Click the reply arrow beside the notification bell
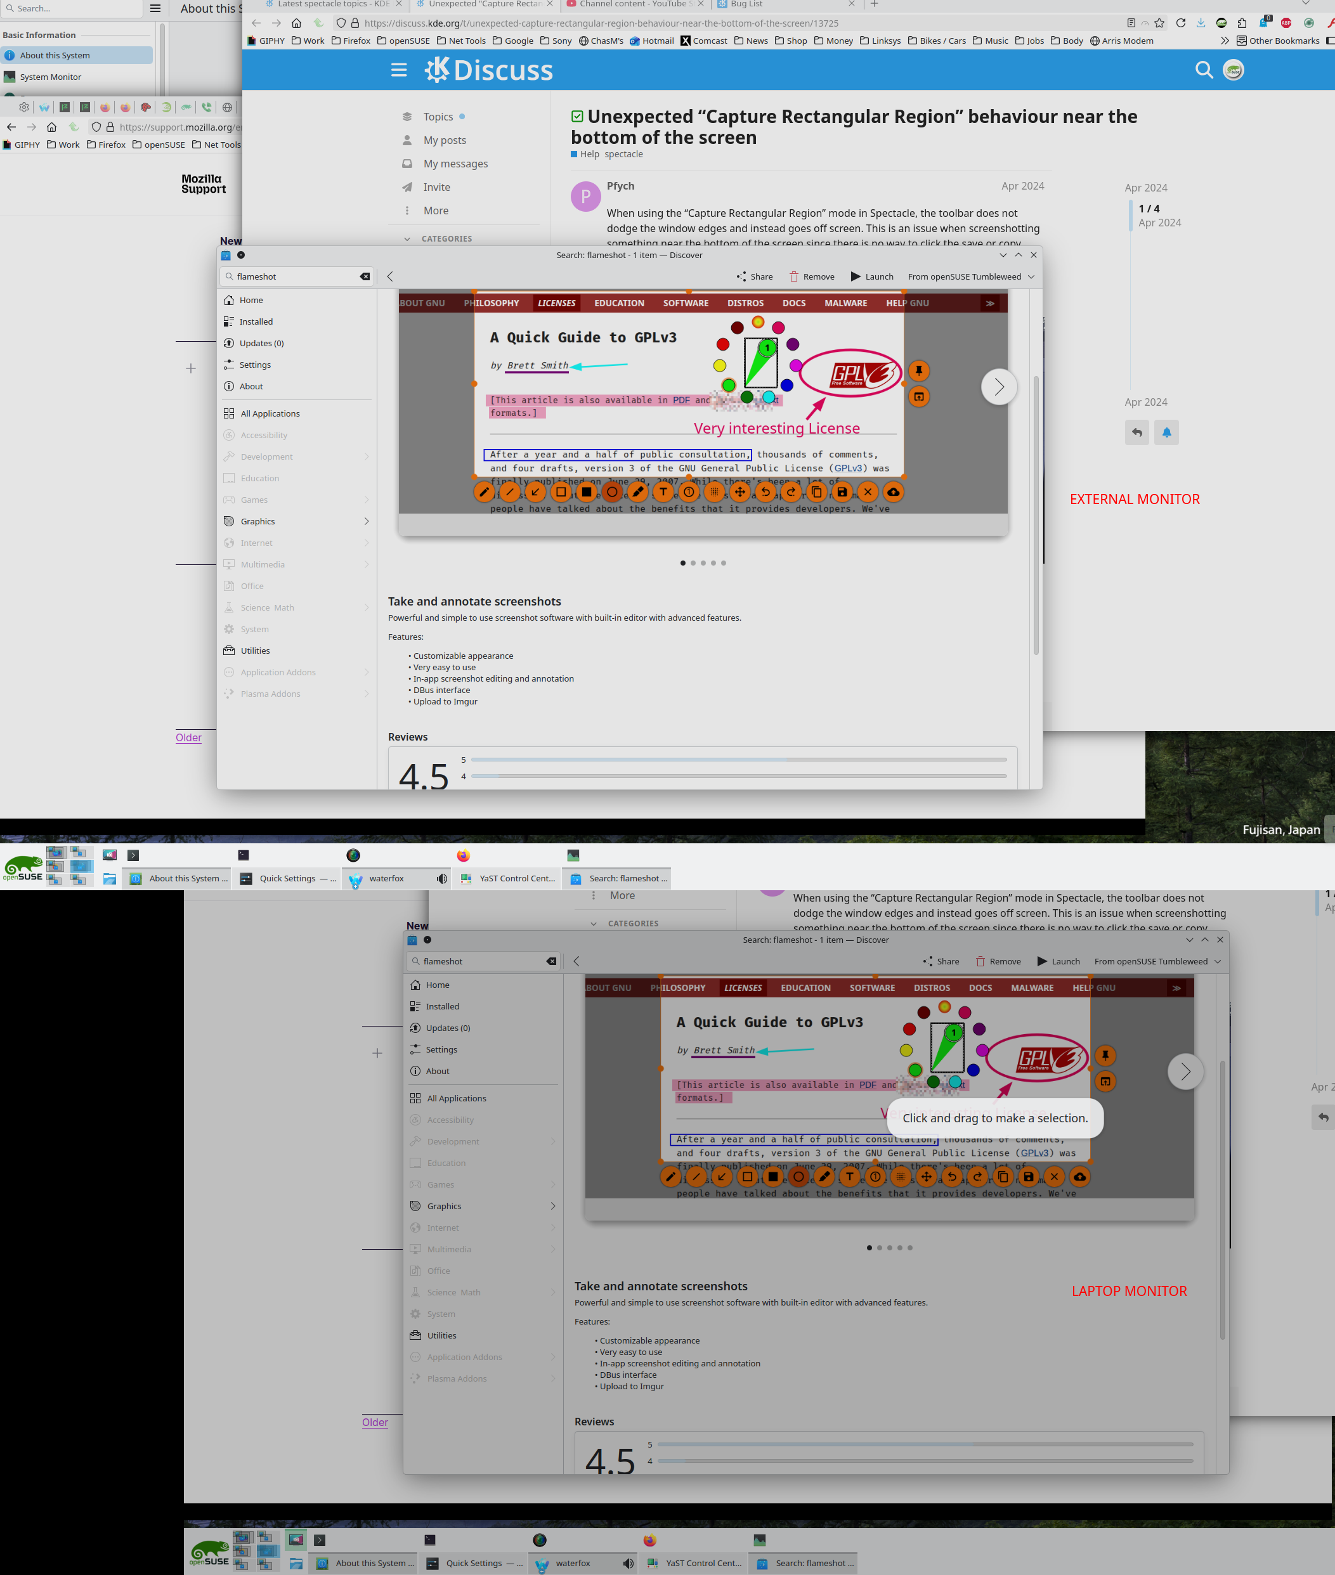This screenshot has width=1335, height=1575. tap(1136, 432)
